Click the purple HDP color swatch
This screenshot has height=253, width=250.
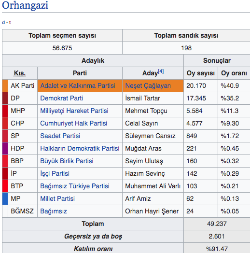[5, 148]
